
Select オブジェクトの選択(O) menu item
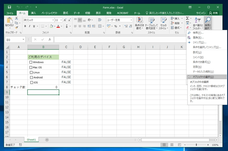207,77
